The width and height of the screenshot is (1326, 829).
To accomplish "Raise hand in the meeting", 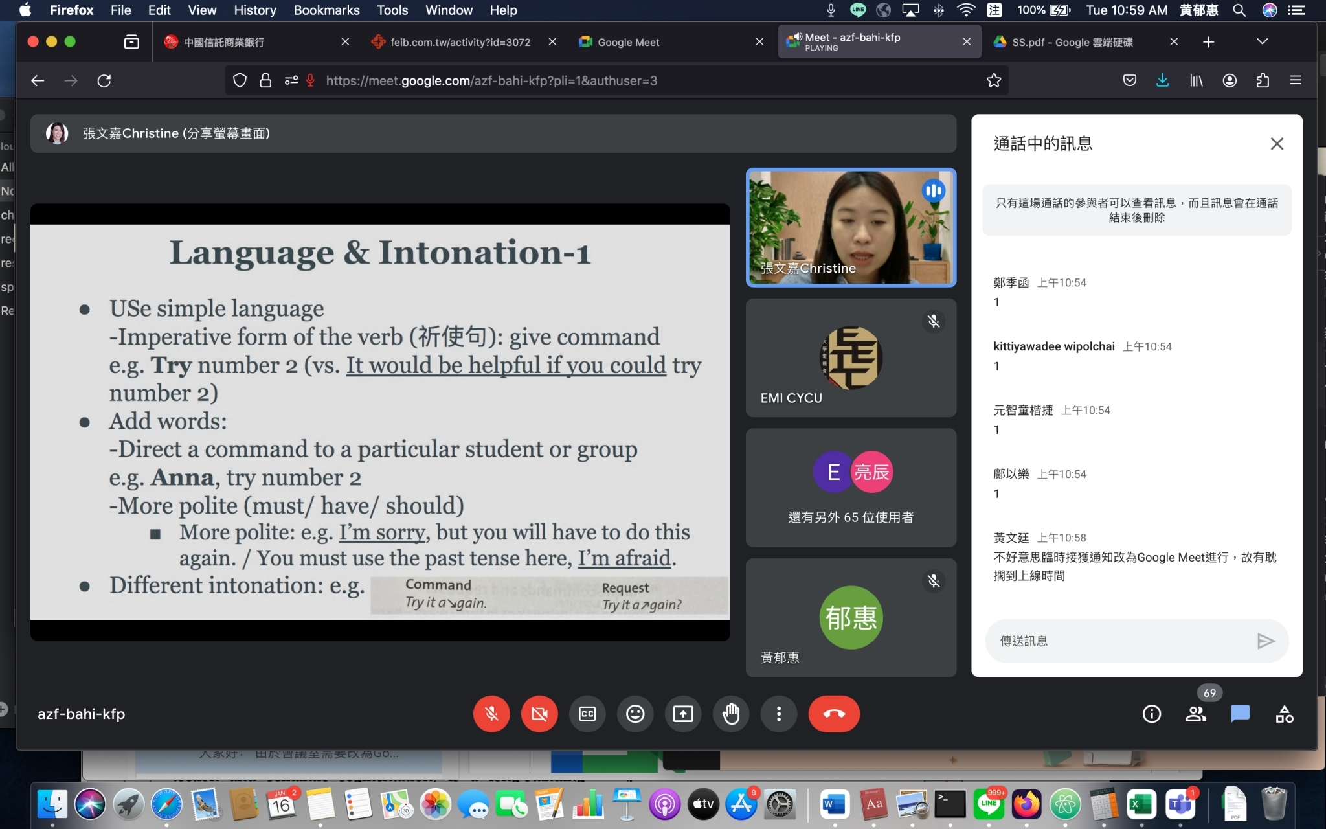I will [731, 714].
